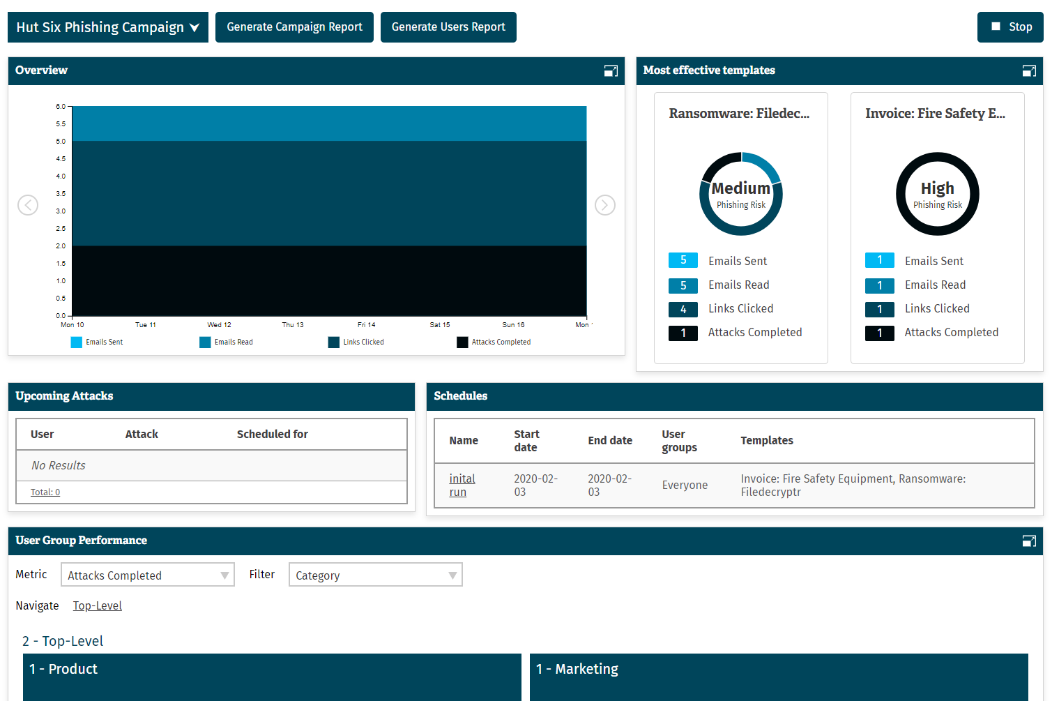Select the 1 - Marketing group tile
The width and height of the screenshot is (1059, 701).
pos(779,677)
